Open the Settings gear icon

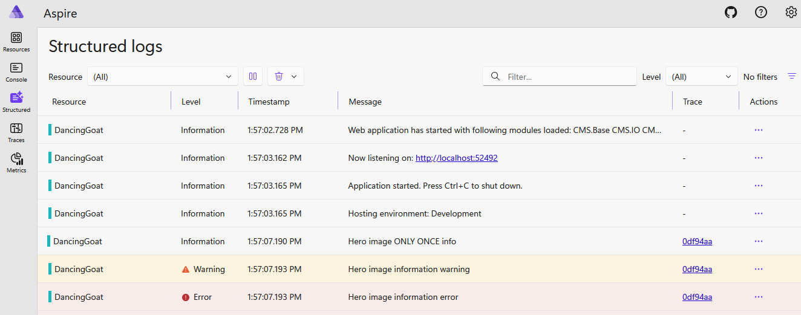[x=791, y=12]
